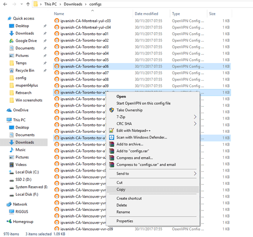Choose Add to "configs.rar"
The image size is (253, 237).
coord(133,151)
